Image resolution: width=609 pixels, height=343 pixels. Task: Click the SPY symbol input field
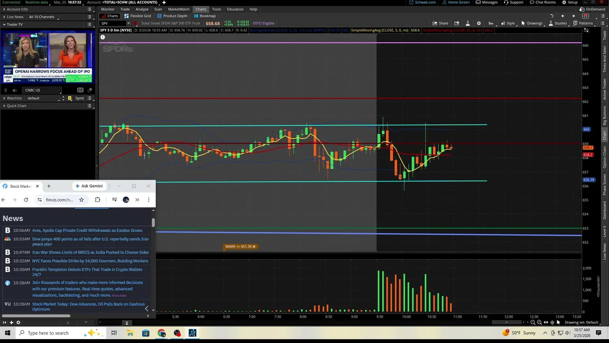point(112,23)
